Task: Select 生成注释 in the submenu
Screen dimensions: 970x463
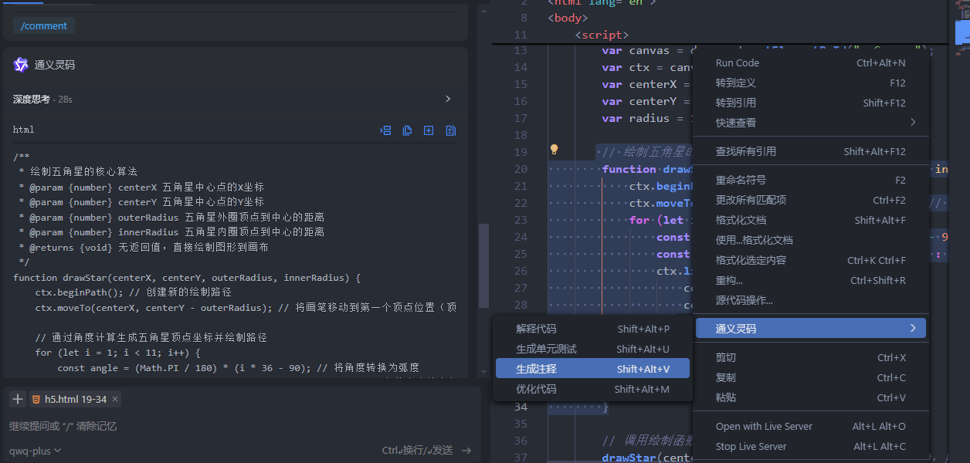Action: click(592, 369)
